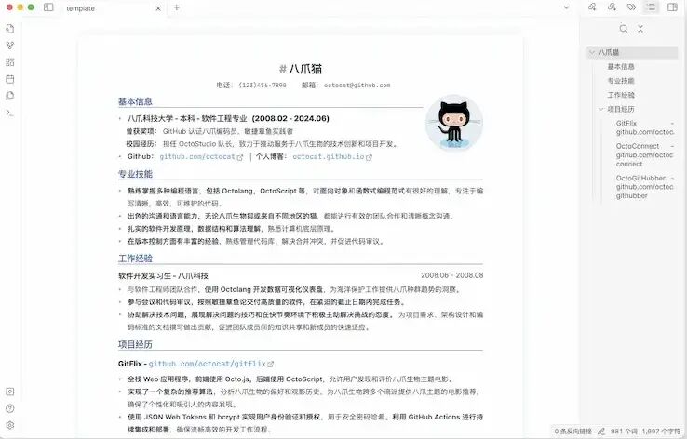Select the GitFlix outline entry
The height and width of the screenshot is (439, 687).
pos(645,127)
